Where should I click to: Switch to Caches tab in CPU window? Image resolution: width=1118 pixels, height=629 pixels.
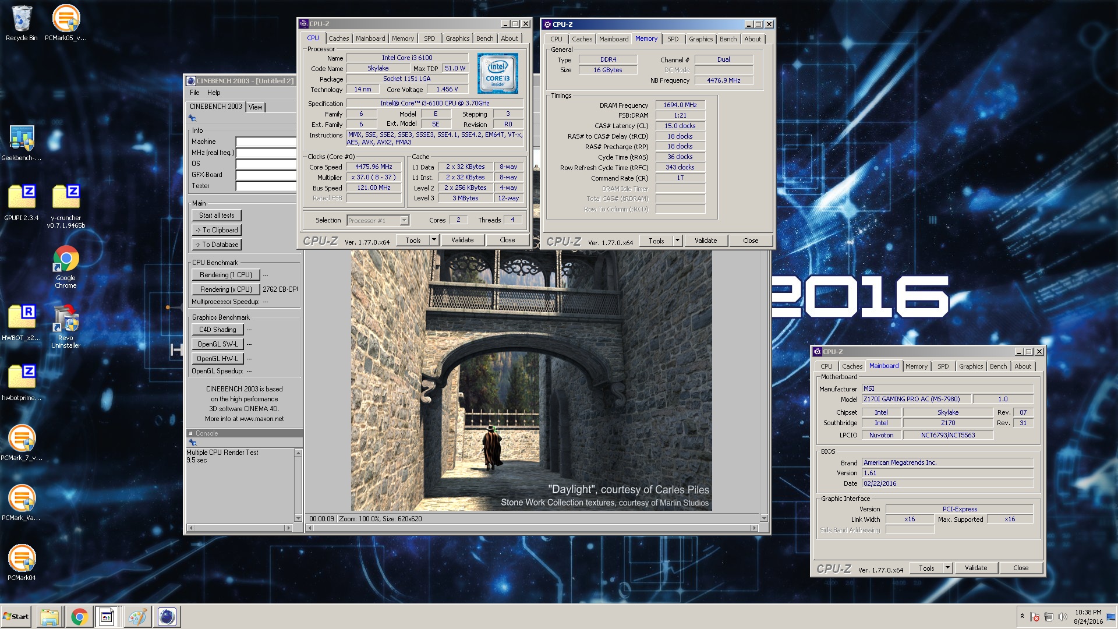[339, 38]
